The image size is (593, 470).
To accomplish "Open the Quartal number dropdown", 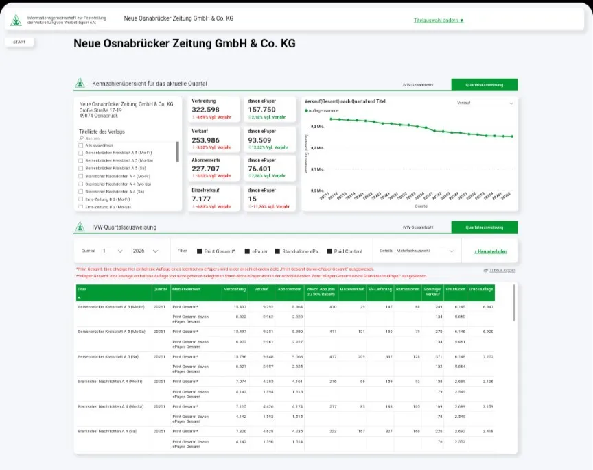I will 113,251.
